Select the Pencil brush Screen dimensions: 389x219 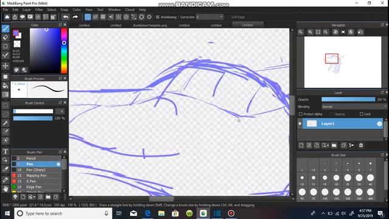[x=36, y=158]
